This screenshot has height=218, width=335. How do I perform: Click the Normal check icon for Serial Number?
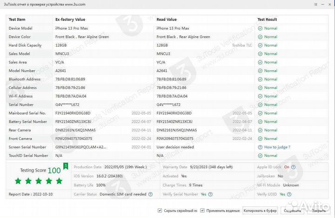coord(260,105)
